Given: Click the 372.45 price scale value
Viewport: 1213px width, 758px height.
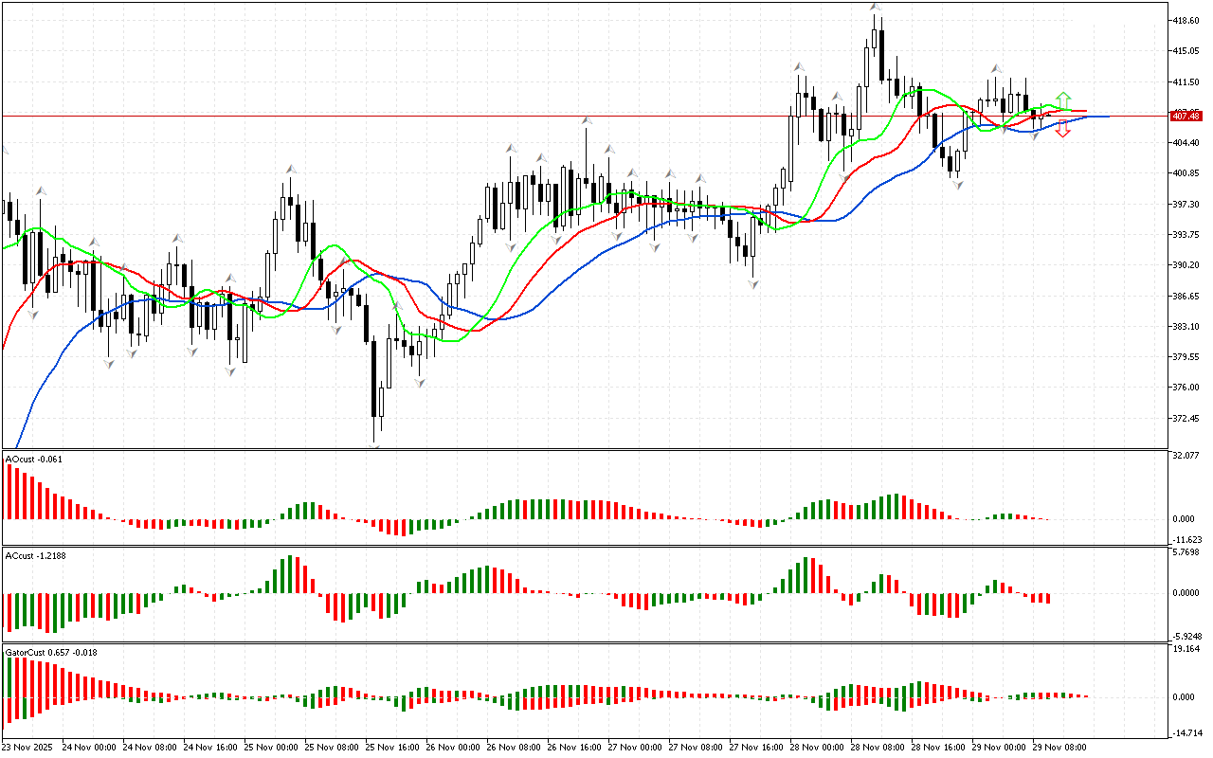Looking at the screenshot, I should pyautogui.click(x=1186, y=419).
